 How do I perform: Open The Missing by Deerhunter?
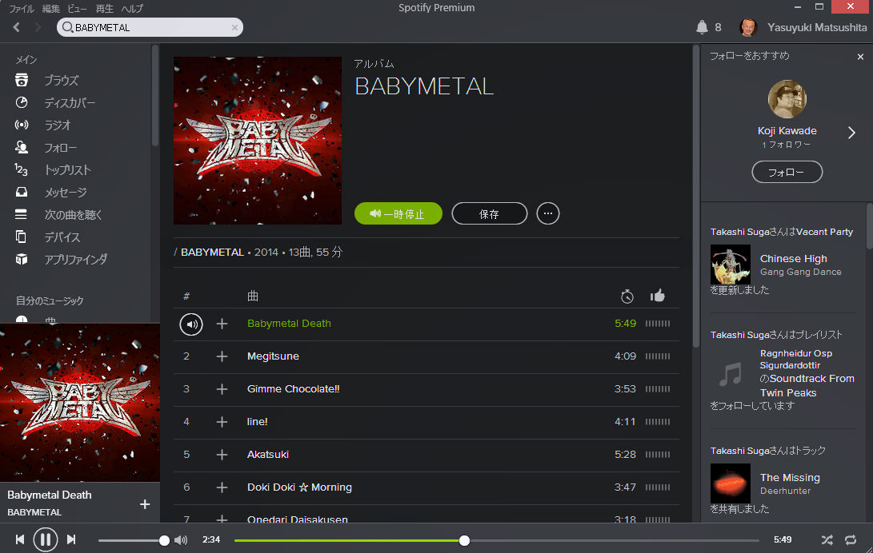point(790,477)
